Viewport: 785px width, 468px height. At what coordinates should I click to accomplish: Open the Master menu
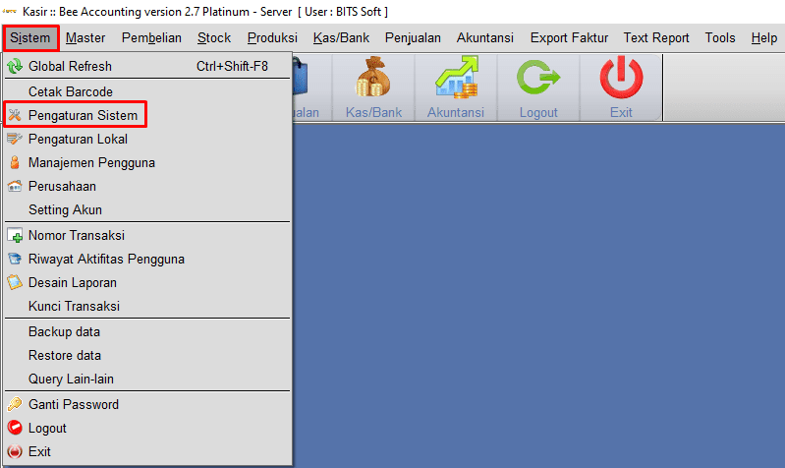click(85, 38)
